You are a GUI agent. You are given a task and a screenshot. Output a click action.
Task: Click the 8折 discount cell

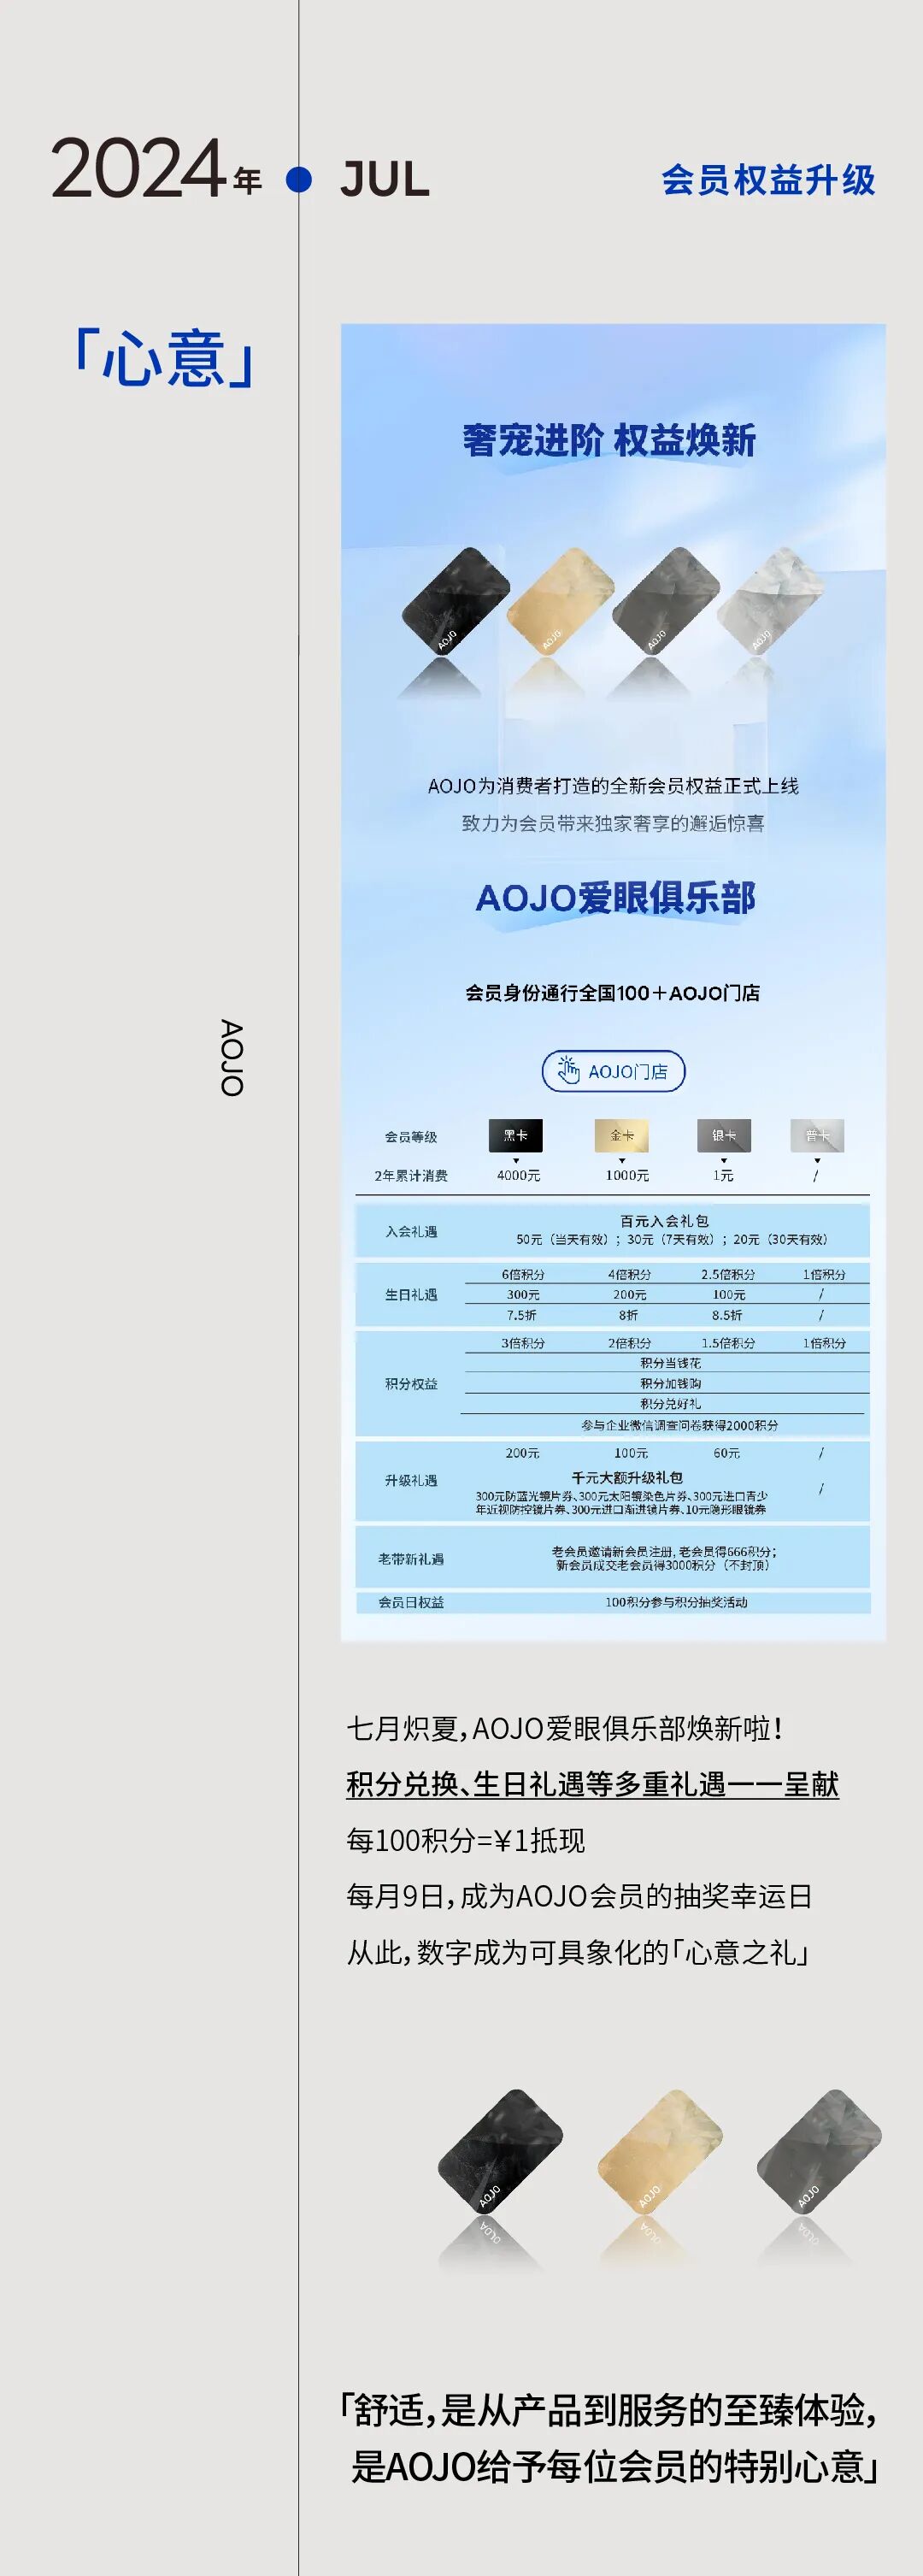[x=628, y=1315]
